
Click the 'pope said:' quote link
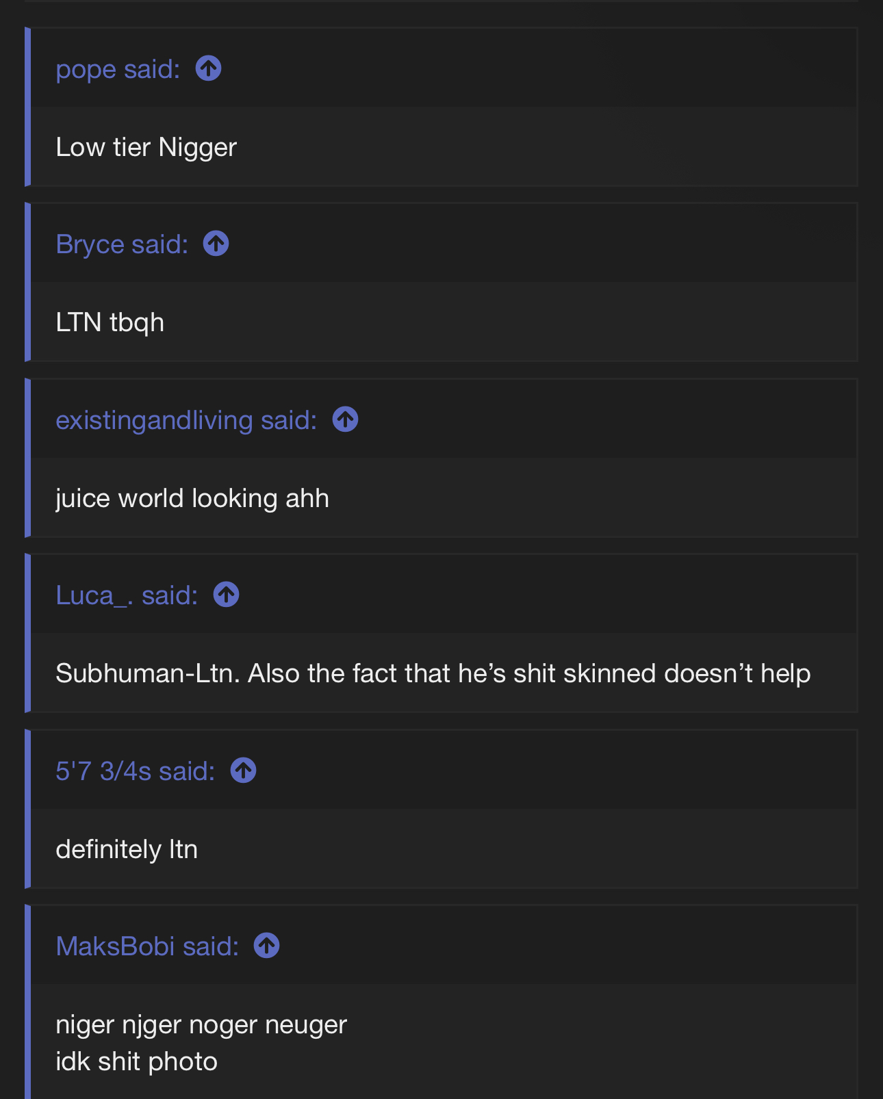[x=118, y=69]
